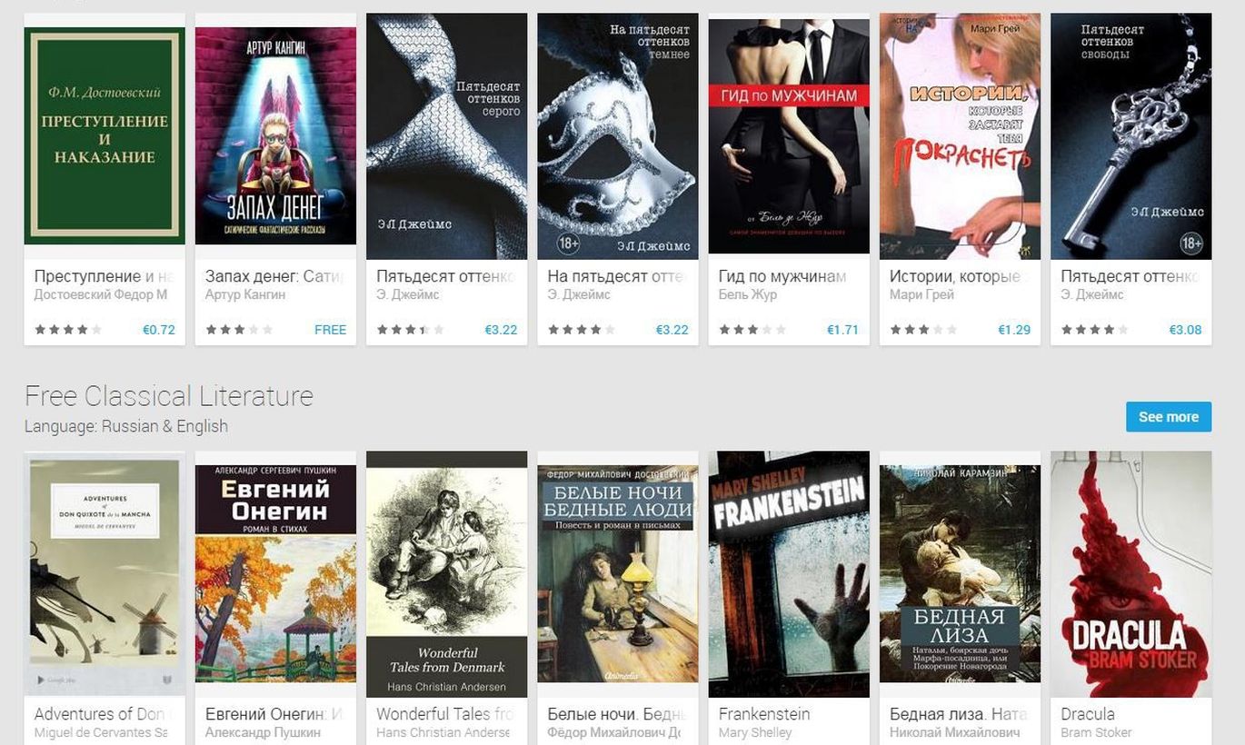Open the Free Classical Literature heading
The image size is (1245, 745).
pyautogui.click(x=169, y=396)
